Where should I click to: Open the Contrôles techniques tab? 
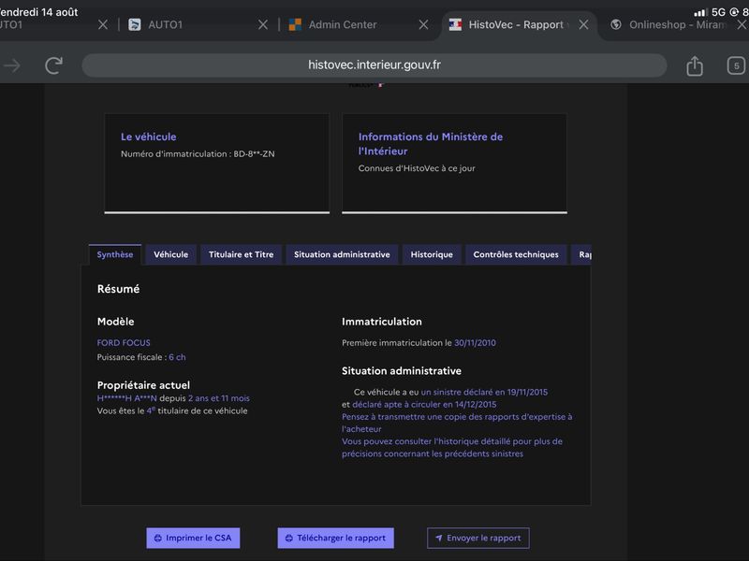(x=516, y=254)
